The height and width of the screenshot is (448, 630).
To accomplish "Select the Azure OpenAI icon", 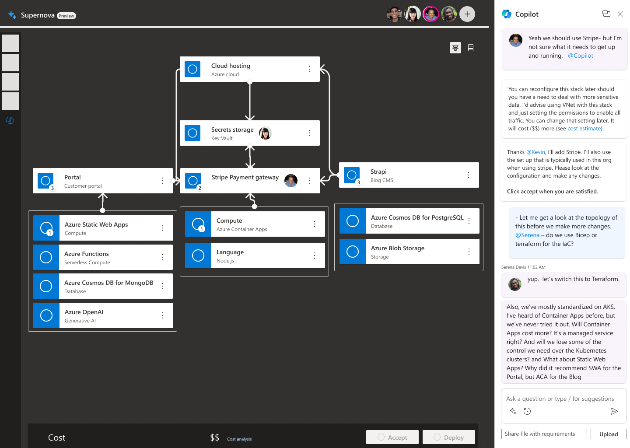I will [x=46, y=315].
